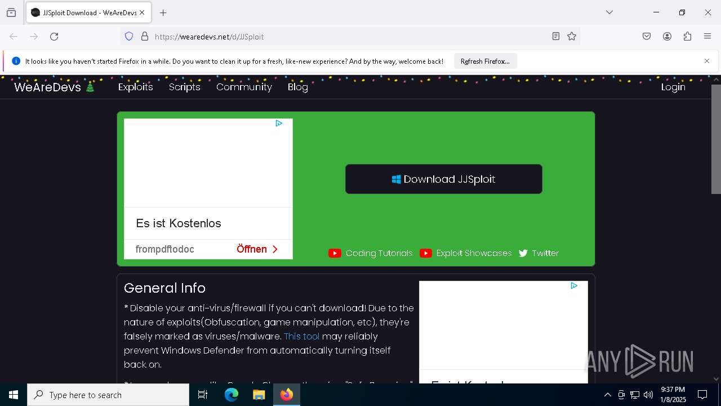Screen dimensions: 721x406
Task: Open a new tab with plus icon
Action: 163,12
